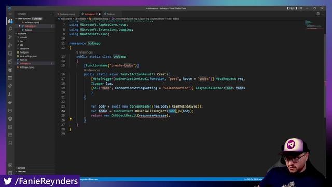Image resolution: width=332 pixels, height=187 pixels.
Task: Open the Search view in activity bar
Action: click(10, 29)
